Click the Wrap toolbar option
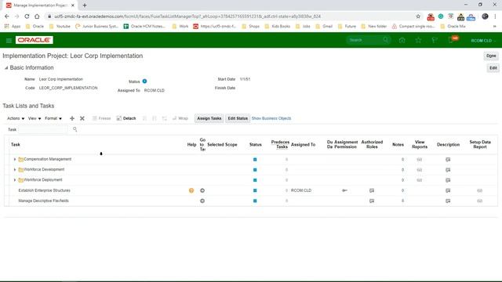Image resolution: width=502 pixels, height=282 pixels. pyautogui.click(x=180, y=118)
